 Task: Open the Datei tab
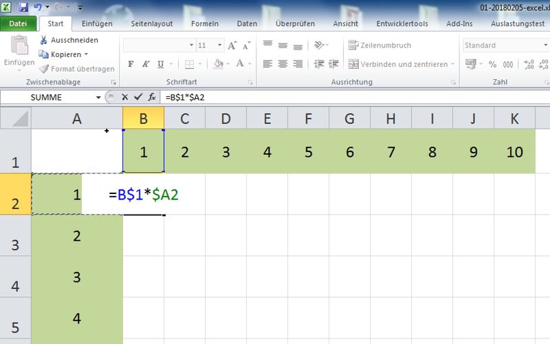pyautogui.click(x=18, y=23)
